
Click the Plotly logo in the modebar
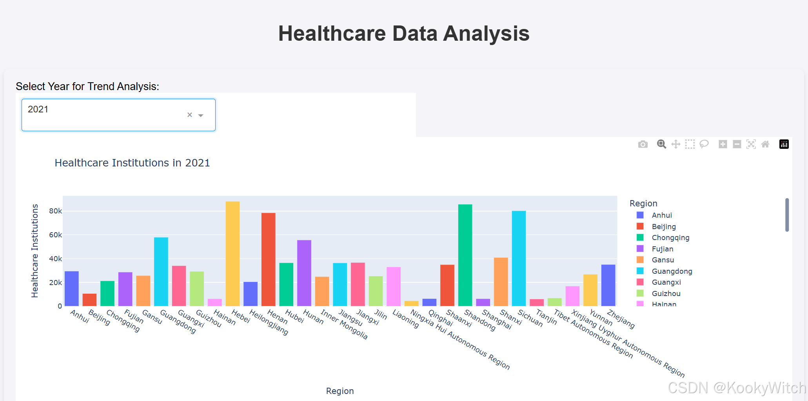pyautogui.click(x=784, y=144)
